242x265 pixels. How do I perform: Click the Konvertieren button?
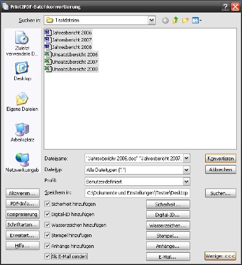[x=220, y=158]
